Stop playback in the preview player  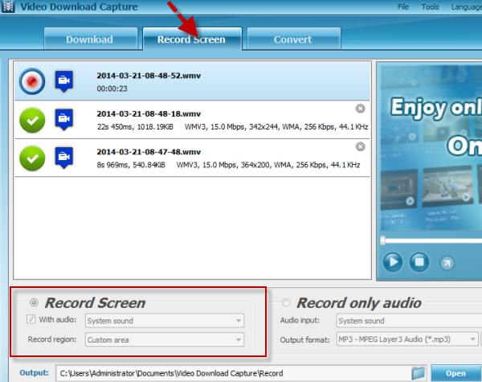pyautogui.click(x=419, y=262)
